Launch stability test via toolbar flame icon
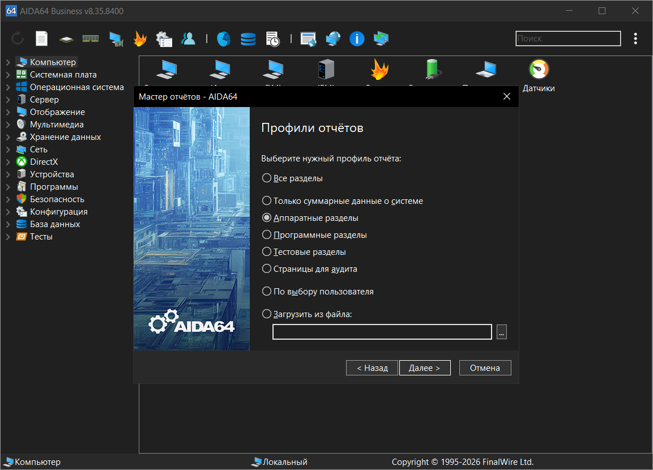 click(x=140, y=39)
